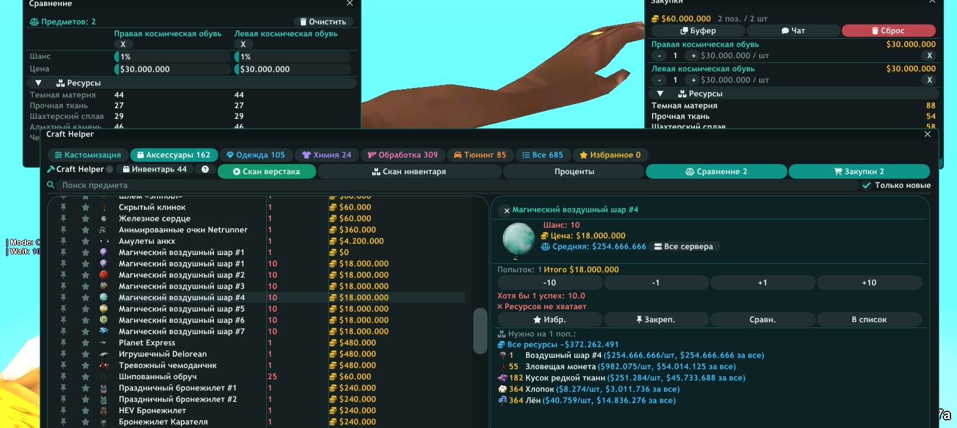This screenshot has width=957, height=428.
Task: Remove Правая космическая обувь from comparison
Action: 123,44
